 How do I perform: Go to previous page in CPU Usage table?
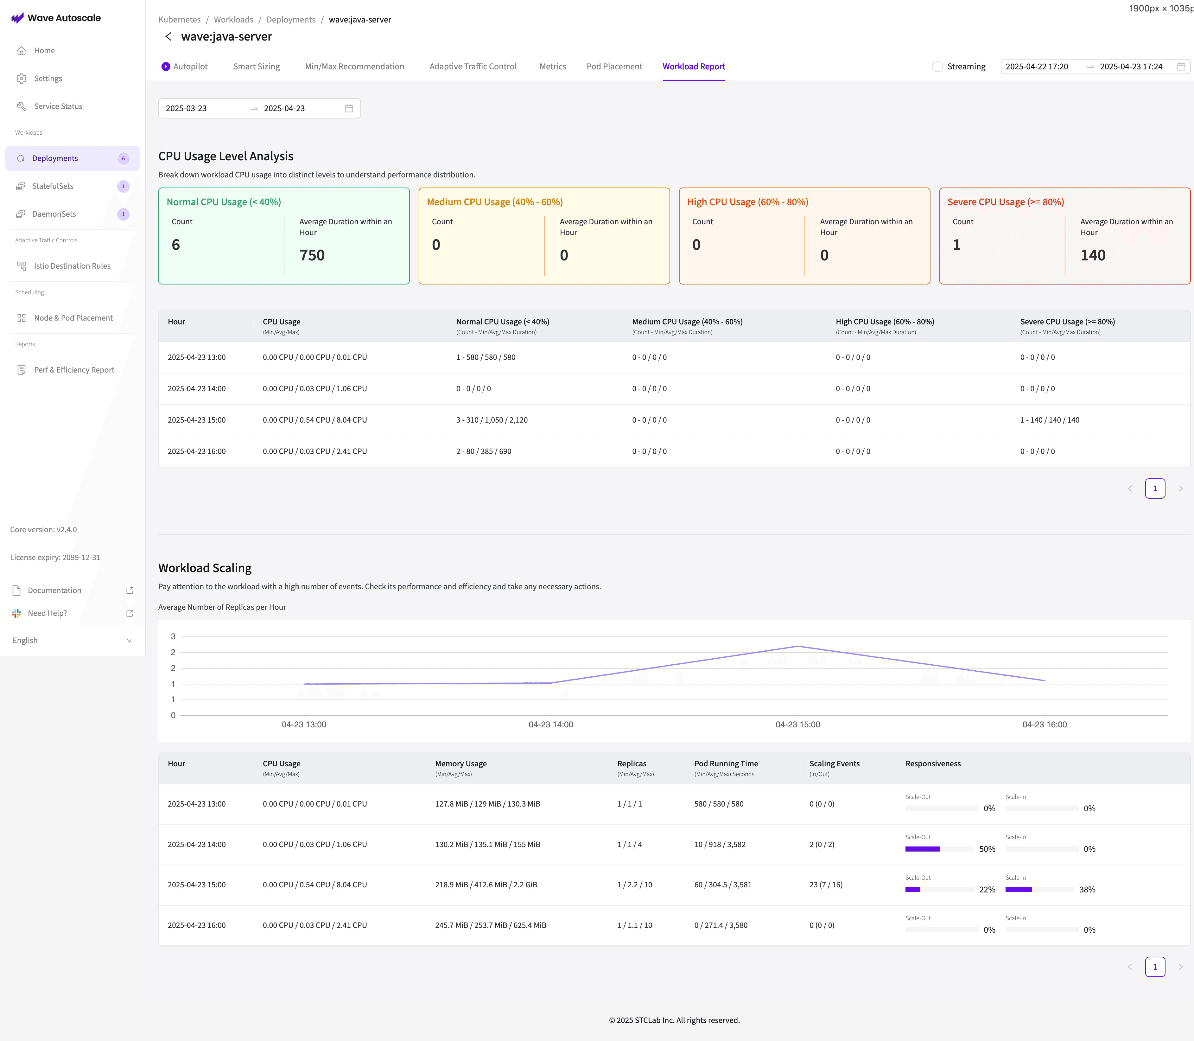1129,489
